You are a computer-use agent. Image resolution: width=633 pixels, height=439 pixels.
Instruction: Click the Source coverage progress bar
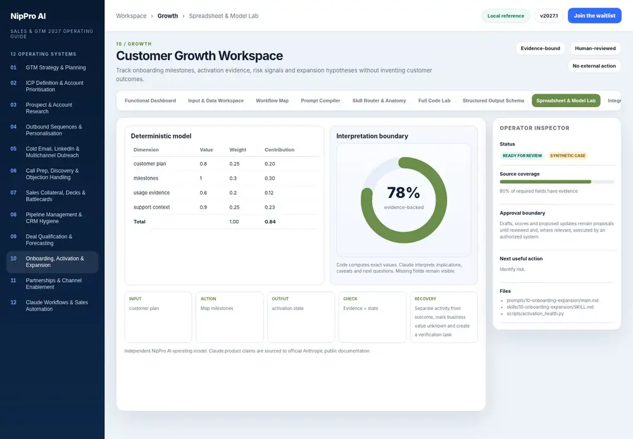tap(556, 182)
